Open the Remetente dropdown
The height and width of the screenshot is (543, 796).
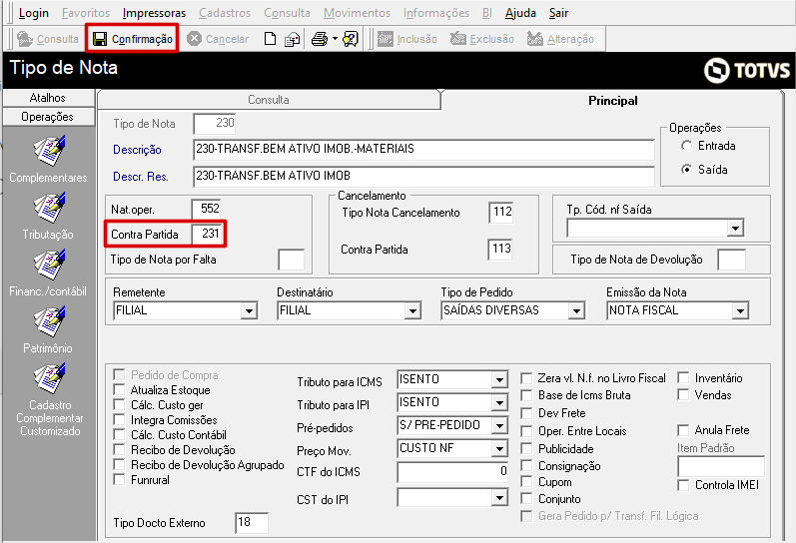point(249,310)
